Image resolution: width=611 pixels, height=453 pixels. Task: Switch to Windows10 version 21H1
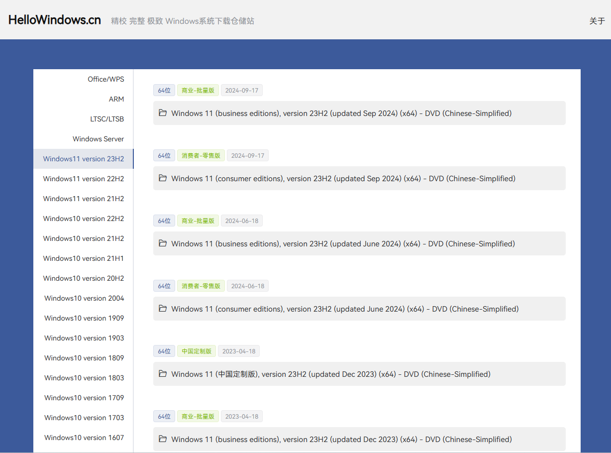(84, 258)
